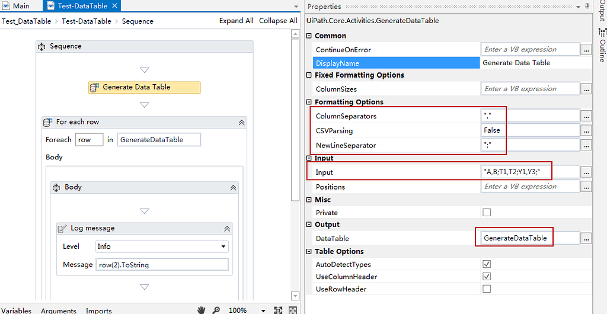
Task: Collapse the Common section
Action: pos(309,36)
